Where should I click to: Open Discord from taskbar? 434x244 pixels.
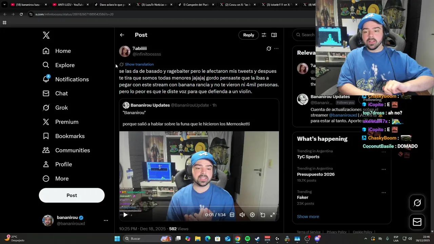(317, 239)
